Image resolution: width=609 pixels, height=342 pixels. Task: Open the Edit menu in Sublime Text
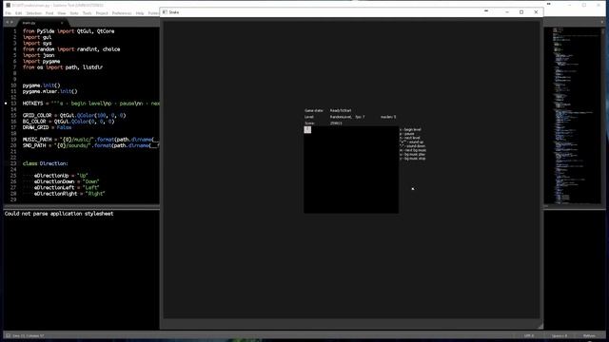pos(19,13)
